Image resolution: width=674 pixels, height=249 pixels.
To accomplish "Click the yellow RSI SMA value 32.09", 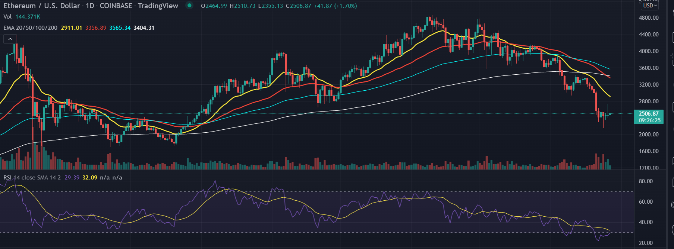I will pos(89,178).
